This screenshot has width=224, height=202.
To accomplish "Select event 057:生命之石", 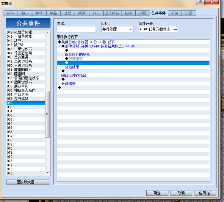I will tap(26, 94).
